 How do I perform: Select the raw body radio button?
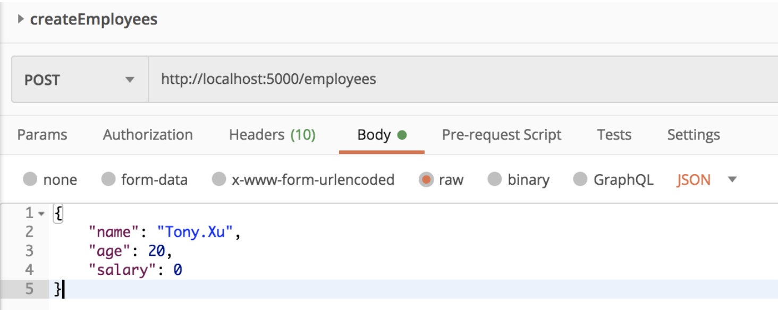(426, 180)
